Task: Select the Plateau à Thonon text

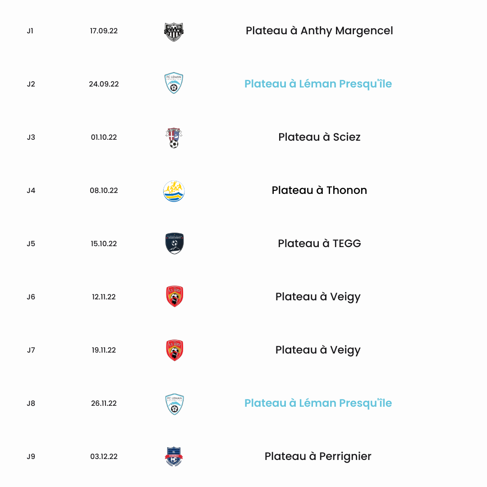Action: [x=319, y=190]
